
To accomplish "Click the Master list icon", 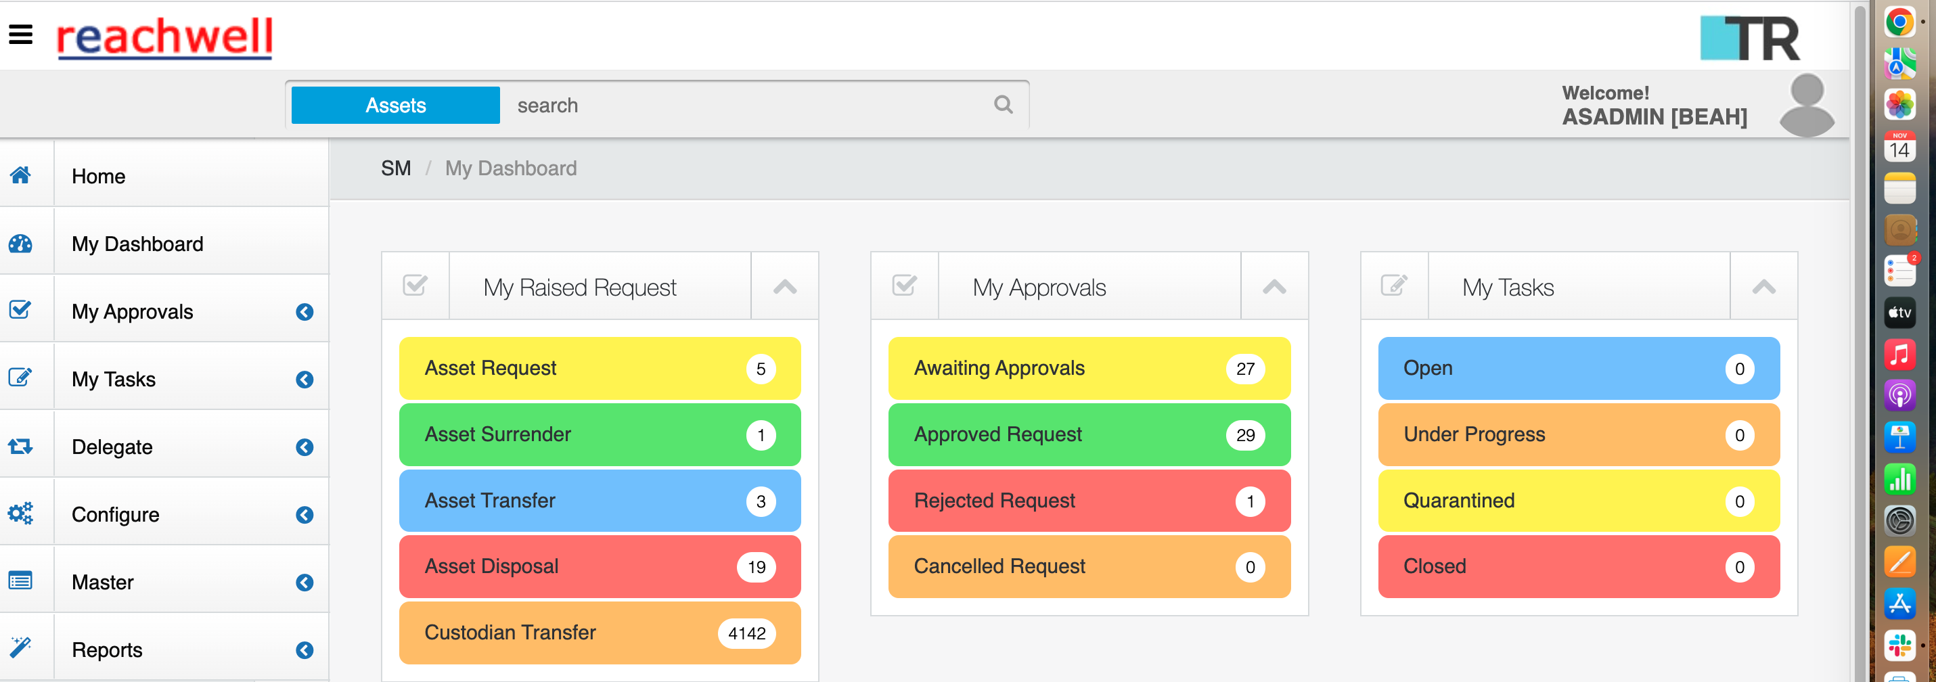I will click(20, 579).
